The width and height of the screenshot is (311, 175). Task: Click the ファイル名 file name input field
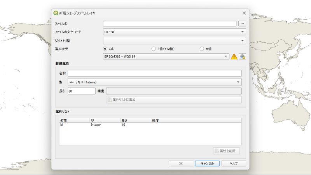point(169,24)
